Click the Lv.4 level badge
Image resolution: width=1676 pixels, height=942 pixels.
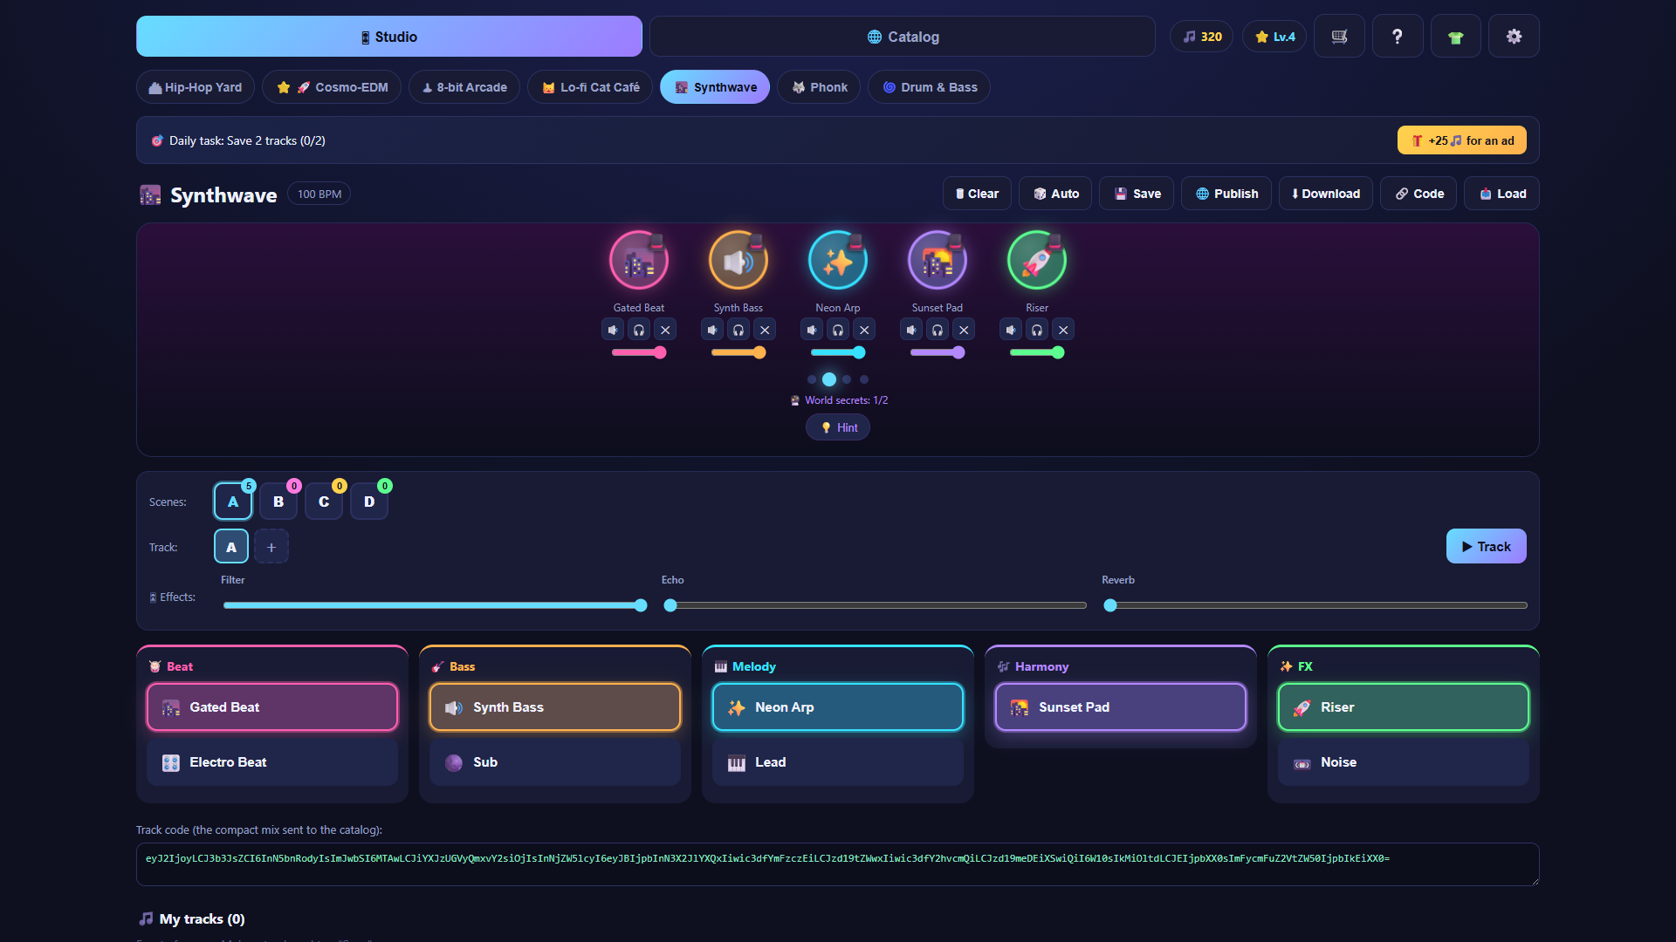pos(1274,37)
